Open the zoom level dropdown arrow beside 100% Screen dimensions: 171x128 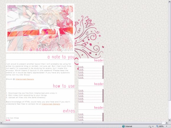[167, 126]
